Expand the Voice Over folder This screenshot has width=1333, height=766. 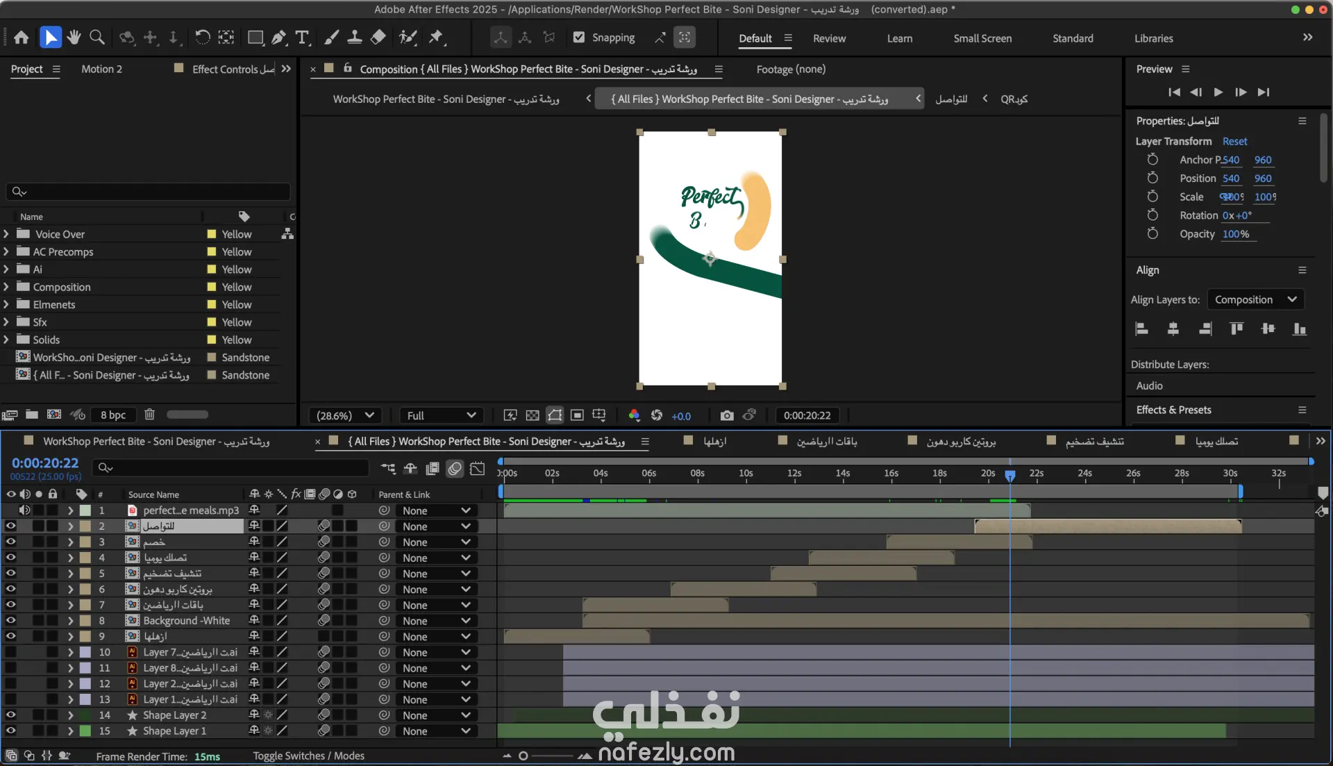point(6,235)
